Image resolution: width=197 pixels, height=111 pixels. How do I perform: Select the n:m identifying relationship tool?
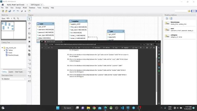(30, 76)
